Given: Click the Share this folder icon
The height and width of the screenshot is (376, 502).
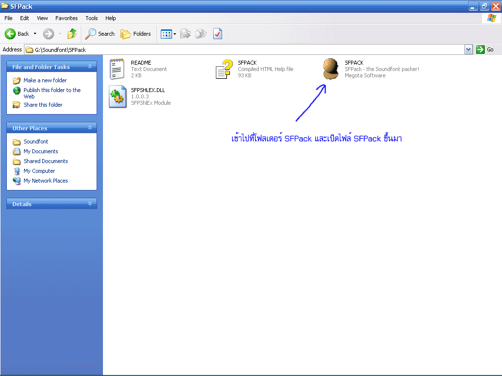Looking at the screenshot, I should [16, 105].
